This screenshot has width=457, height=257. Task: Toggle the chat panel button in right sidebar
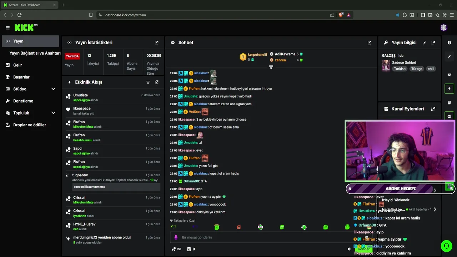449,116
